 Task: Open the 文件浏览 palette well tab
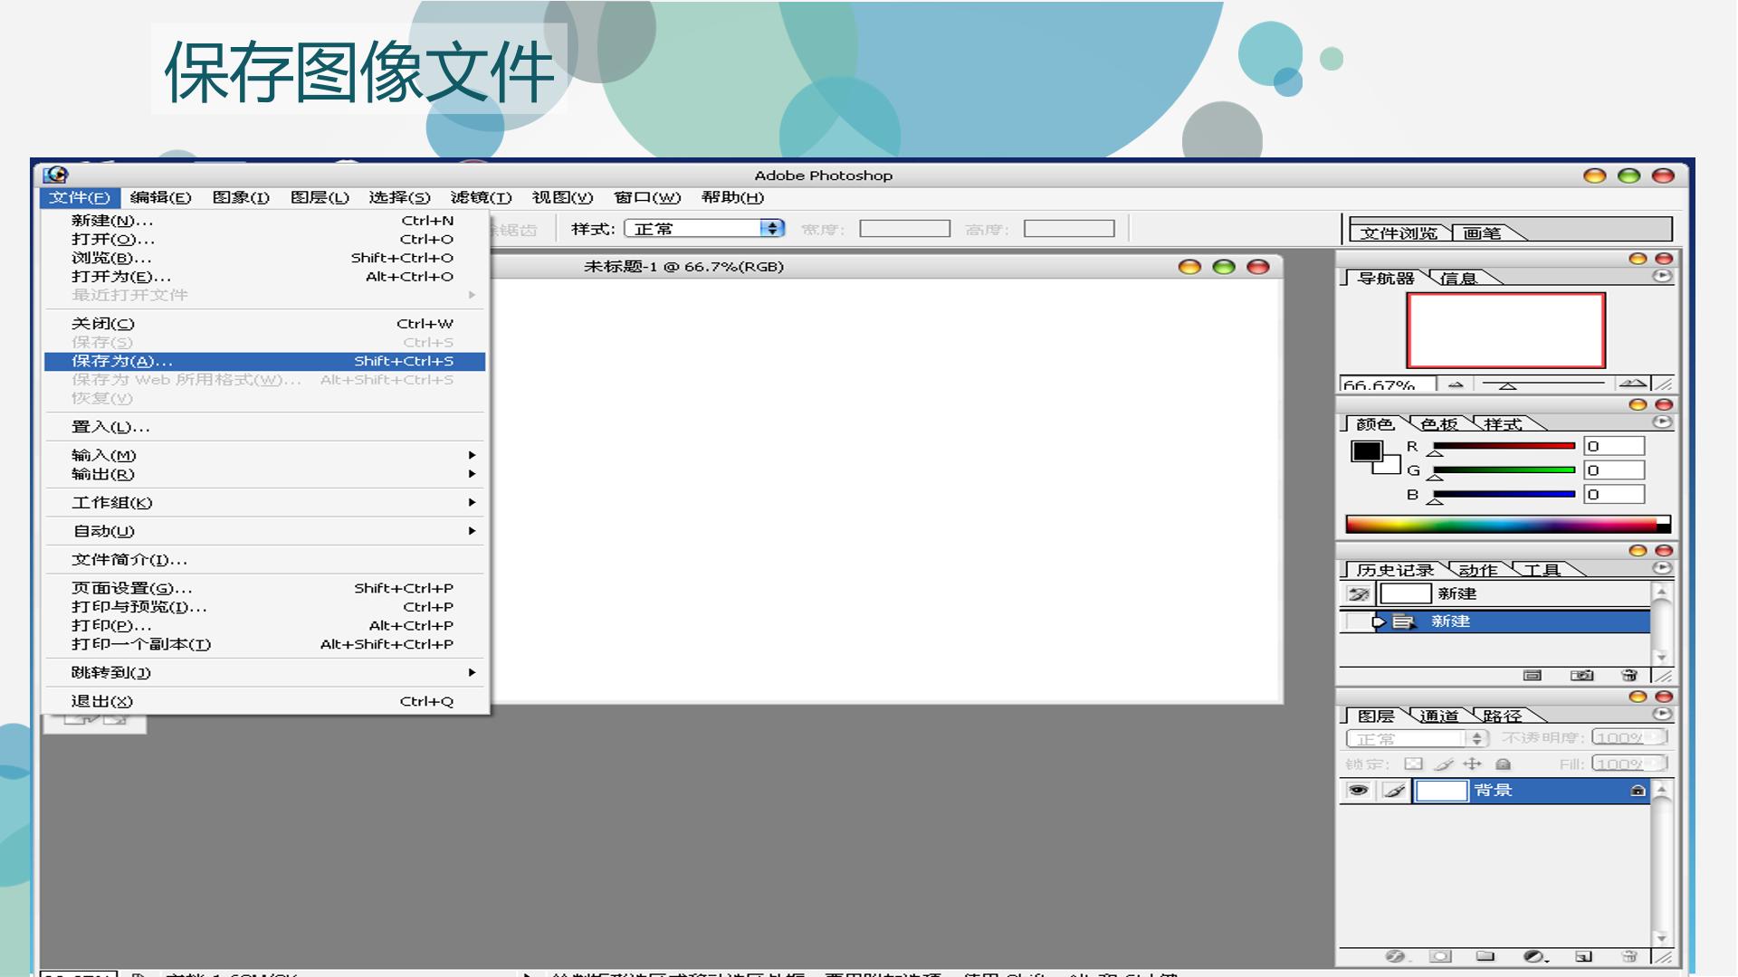1398,232
